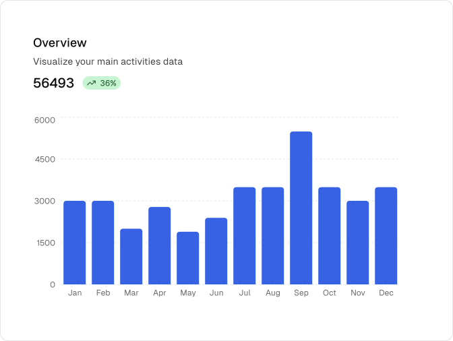Click the March bar in chart

pyautogui.click(x=131, y=257)
